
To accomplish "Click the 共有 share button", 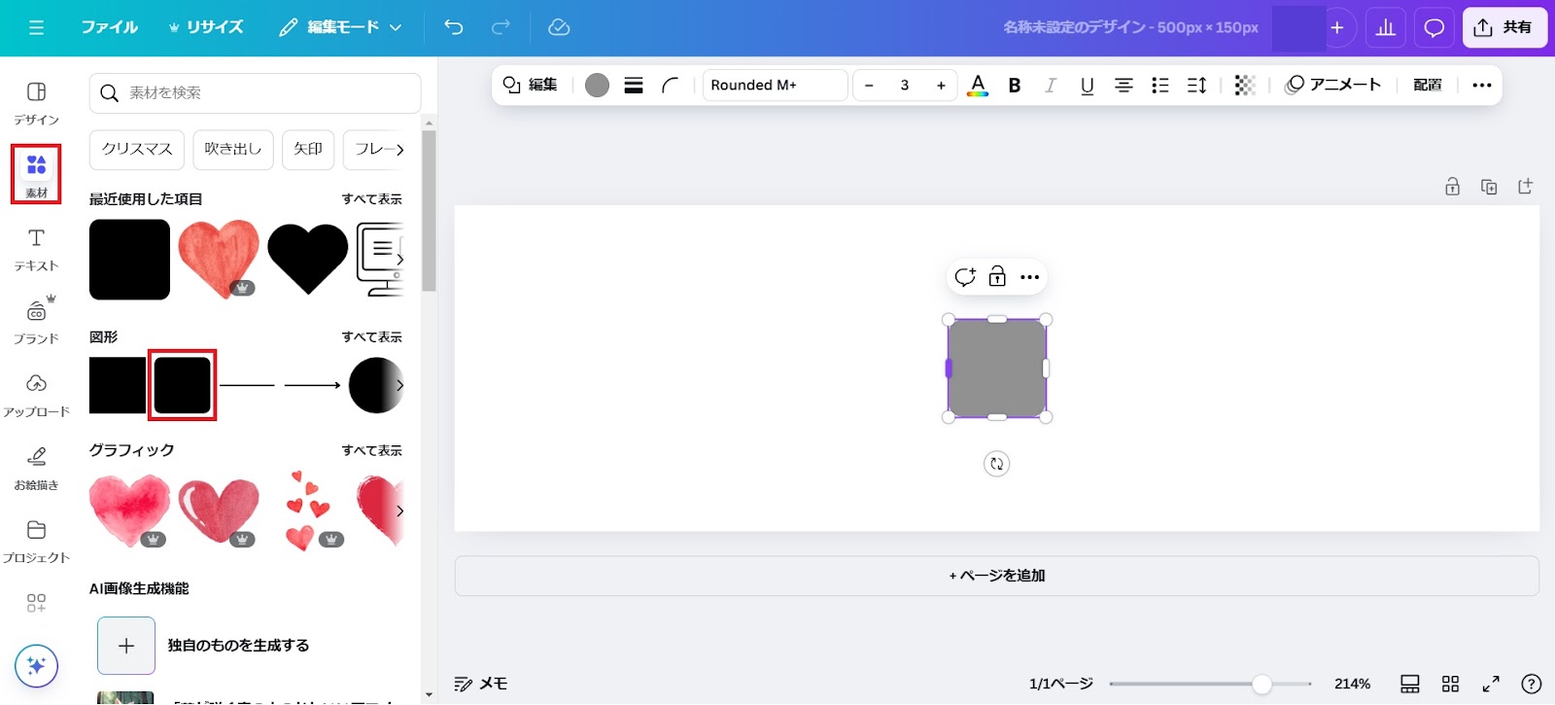I will click(x=1503, y=27).
